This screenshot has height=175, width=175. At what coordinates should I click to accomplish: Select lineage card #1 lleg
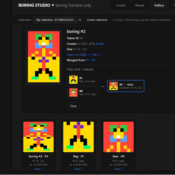(x=82, y=80)
